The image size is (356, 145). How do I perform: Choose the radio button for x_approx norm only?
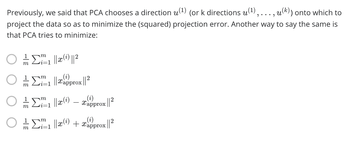pos(12,80)
